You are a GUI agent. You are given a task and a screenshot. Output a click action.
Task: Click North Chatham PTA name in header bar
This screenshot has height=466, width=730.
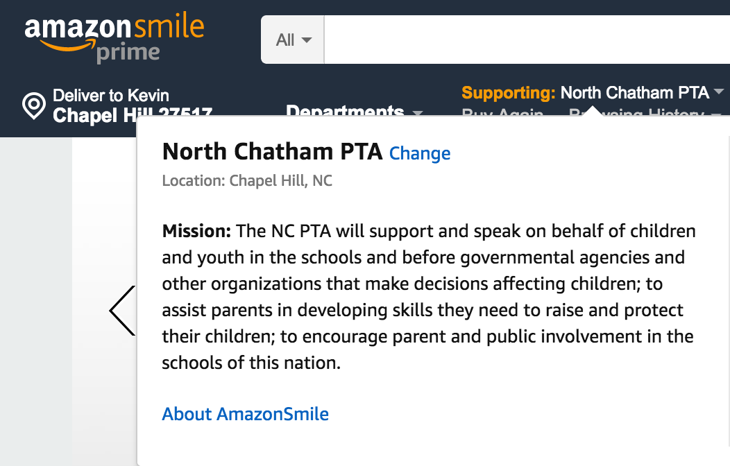(x=634, y=92)
